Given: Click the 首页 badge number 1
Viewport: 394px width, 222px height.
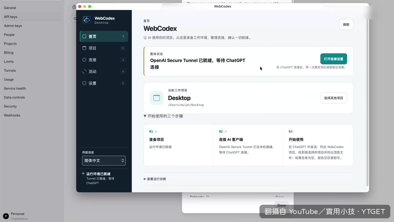Looking at the screenshot, I should pyautogui.click(x=123, y=36).
